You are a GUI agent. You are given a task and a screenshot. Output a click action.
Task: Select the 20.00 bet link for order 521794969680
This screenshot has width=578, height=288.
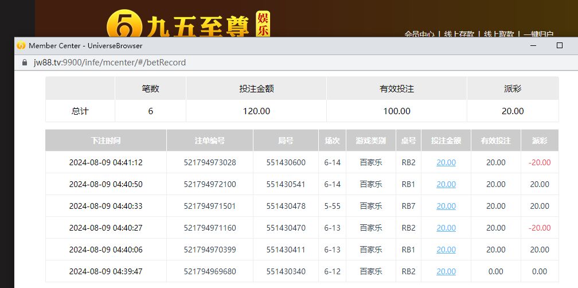tap(446, 271)
